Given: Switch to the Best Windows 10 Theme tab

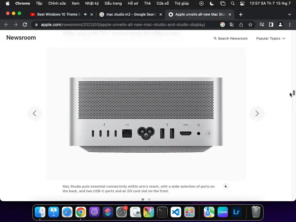Looking at the screenshot, I should 58,14.
